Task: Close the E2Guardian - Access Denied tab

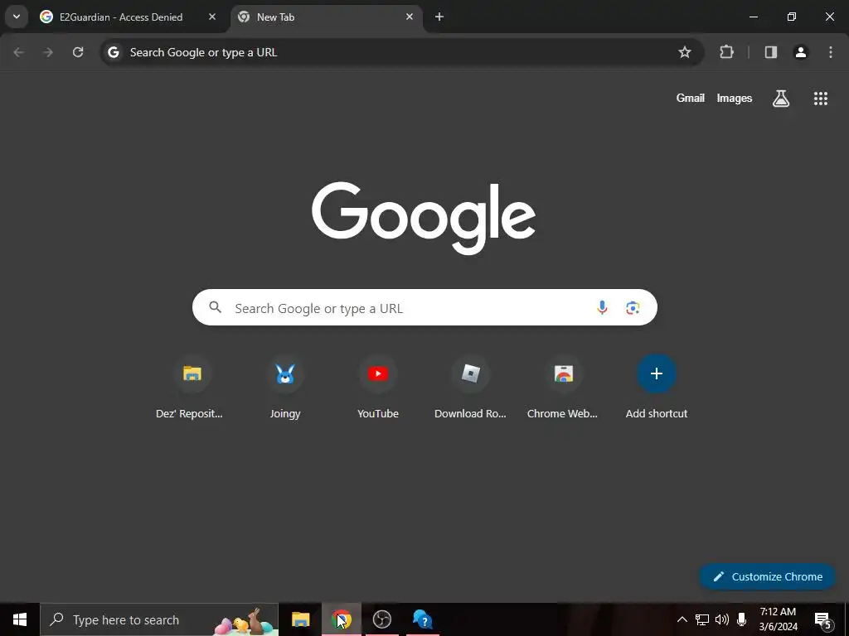Action: point(212,17)
